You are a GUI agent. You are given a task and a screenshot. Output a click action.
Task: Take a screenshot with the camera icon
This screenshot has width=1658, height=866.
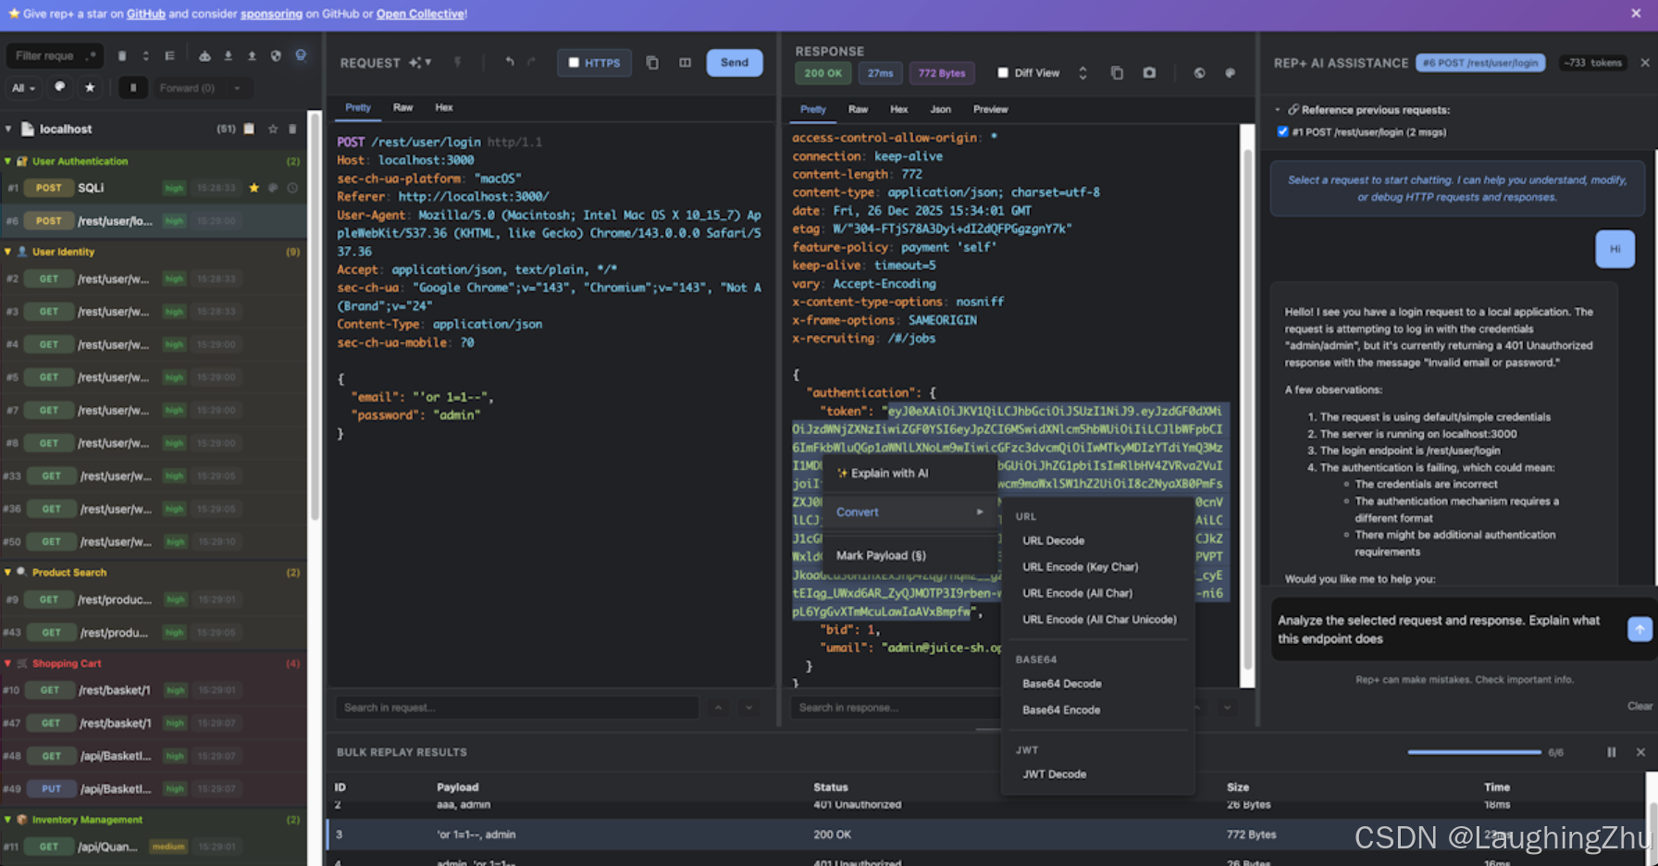tap(1149, 72)
